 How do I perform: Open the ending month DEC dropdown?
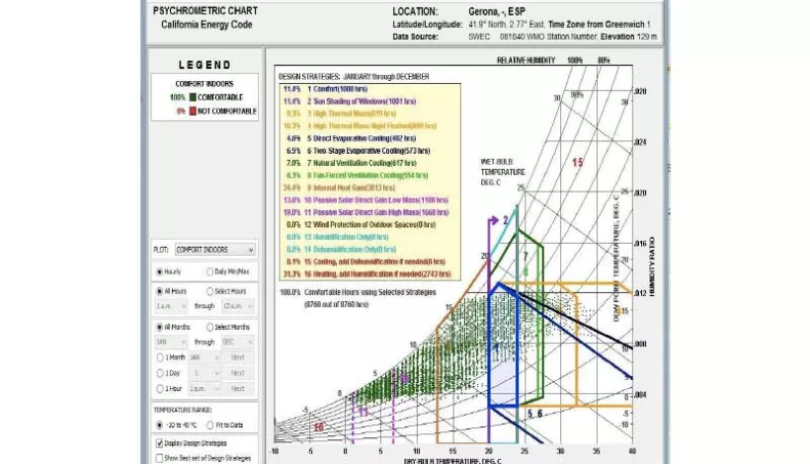point(238,342)
